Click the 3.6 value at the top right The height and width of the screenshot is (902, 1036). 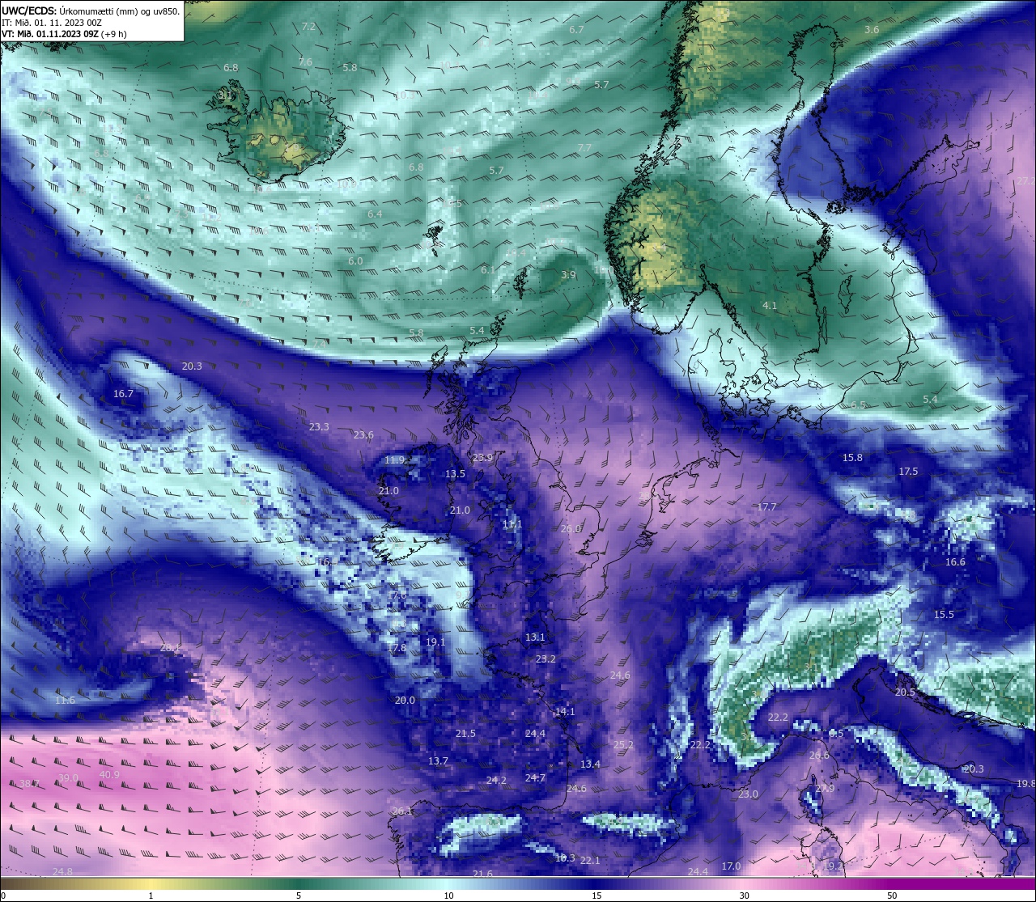[872, 29]
